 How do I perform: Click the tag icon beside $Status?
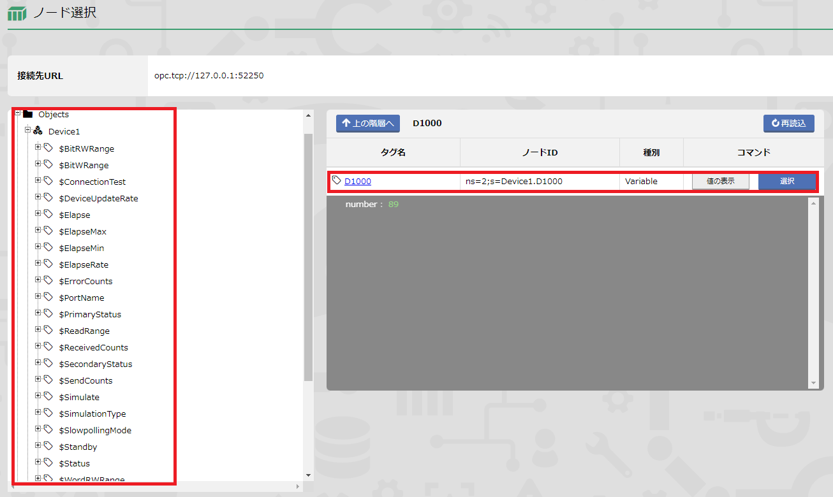pyautogui.click(x=48, y=462)
